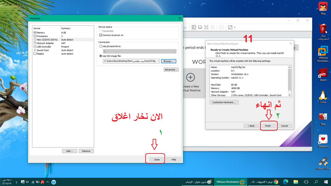Open Linux desktop icon
This screenshot has height=186, width=331.
pos(323,96)
